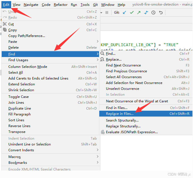Click the Git Commit checkmark icon
Image resolution: width=193 pixels, height=178 pixels.
click(x=132, y=13)
